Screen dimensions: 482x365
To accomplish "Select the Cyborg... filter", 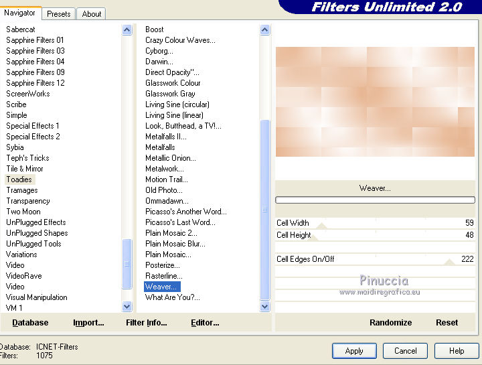I will [x=159, y=51].
